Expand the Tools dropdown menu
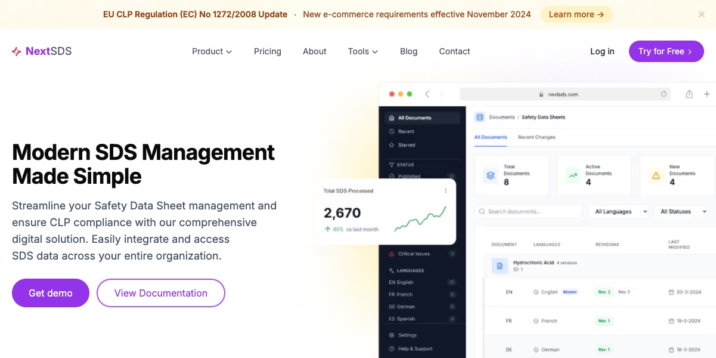 coord(362,51)
